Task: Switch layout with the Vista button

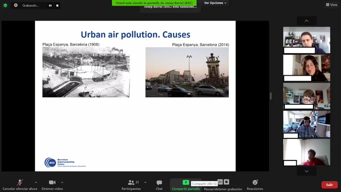Action: point(331,5)
